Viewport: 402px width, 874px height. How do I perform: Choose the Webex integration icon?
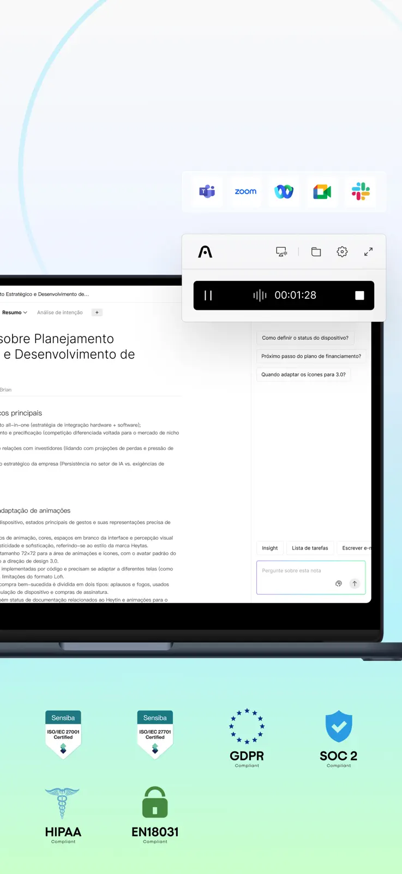(284, 192)
